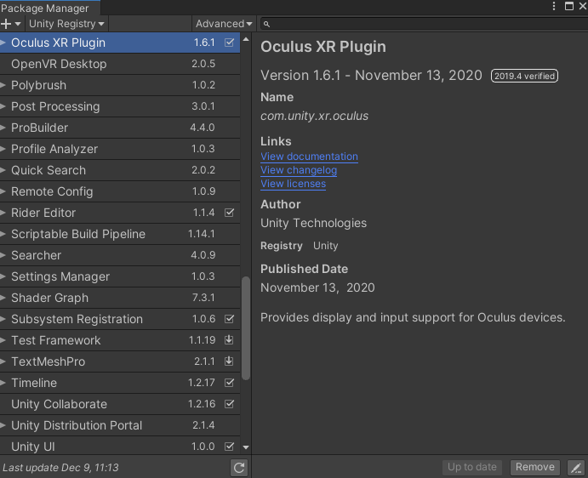Click into the package search field
This screenshot has height=478, width=588.
pyautogui.click(x=425, y=24)
